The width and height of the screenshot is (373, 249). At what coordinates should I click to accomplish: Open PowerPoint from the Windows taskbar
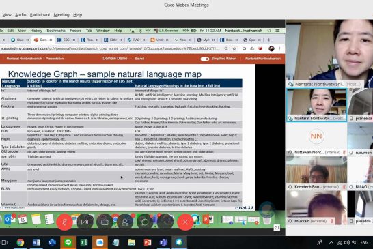[148, 243]
